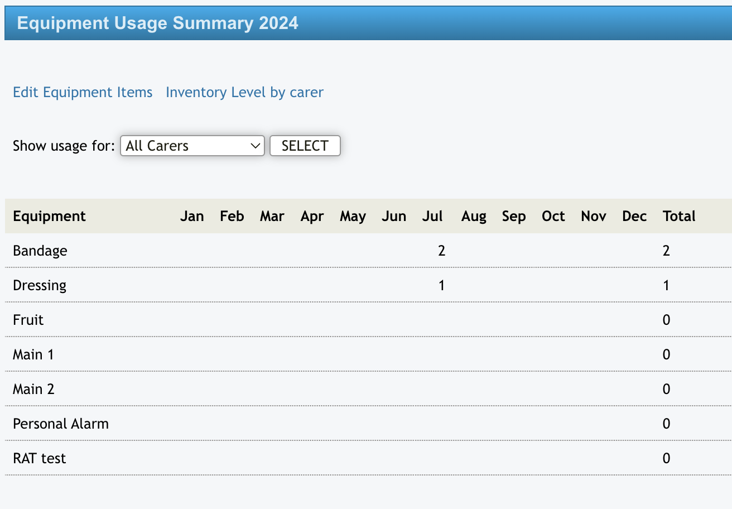Select the Dressing row label
The image size is (732, 509).
(x=40, y=285)
